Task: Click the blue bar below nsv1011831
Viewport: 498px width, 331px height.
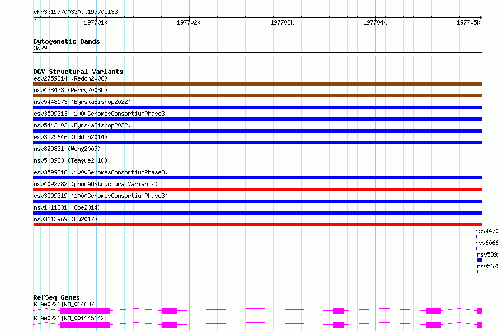Action: click(257, 213)
